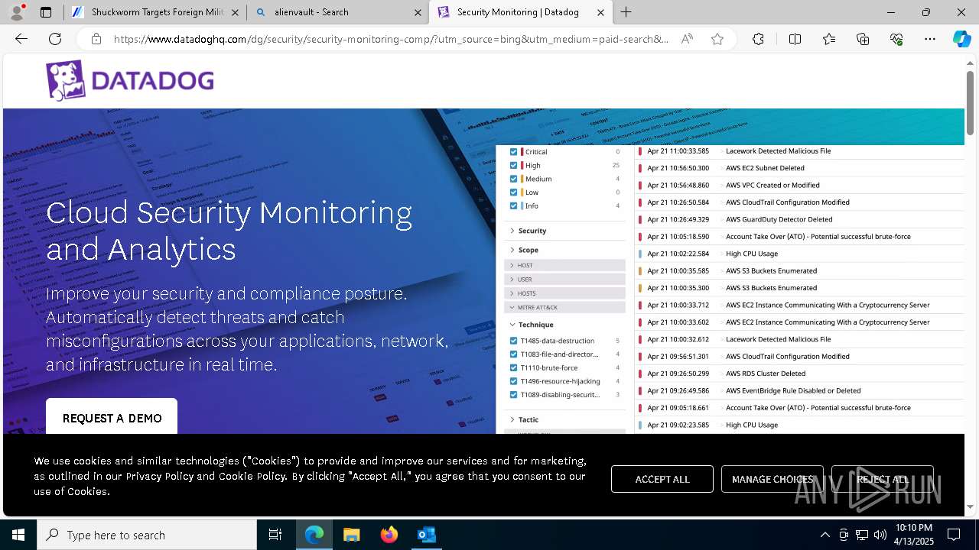This screenshot has width=979, height=550.
Task: Select 'AWS GuardDuty Detector Deleted' signal
Action: pyautogui.click(x=799, y=219)
